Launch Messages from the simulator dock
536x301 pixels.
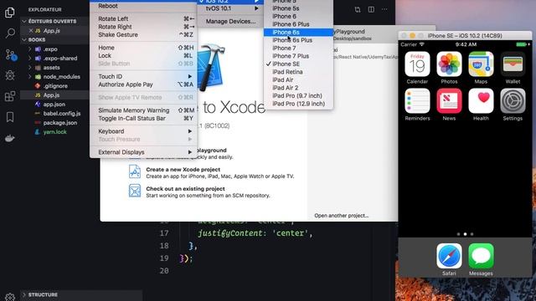481,256
